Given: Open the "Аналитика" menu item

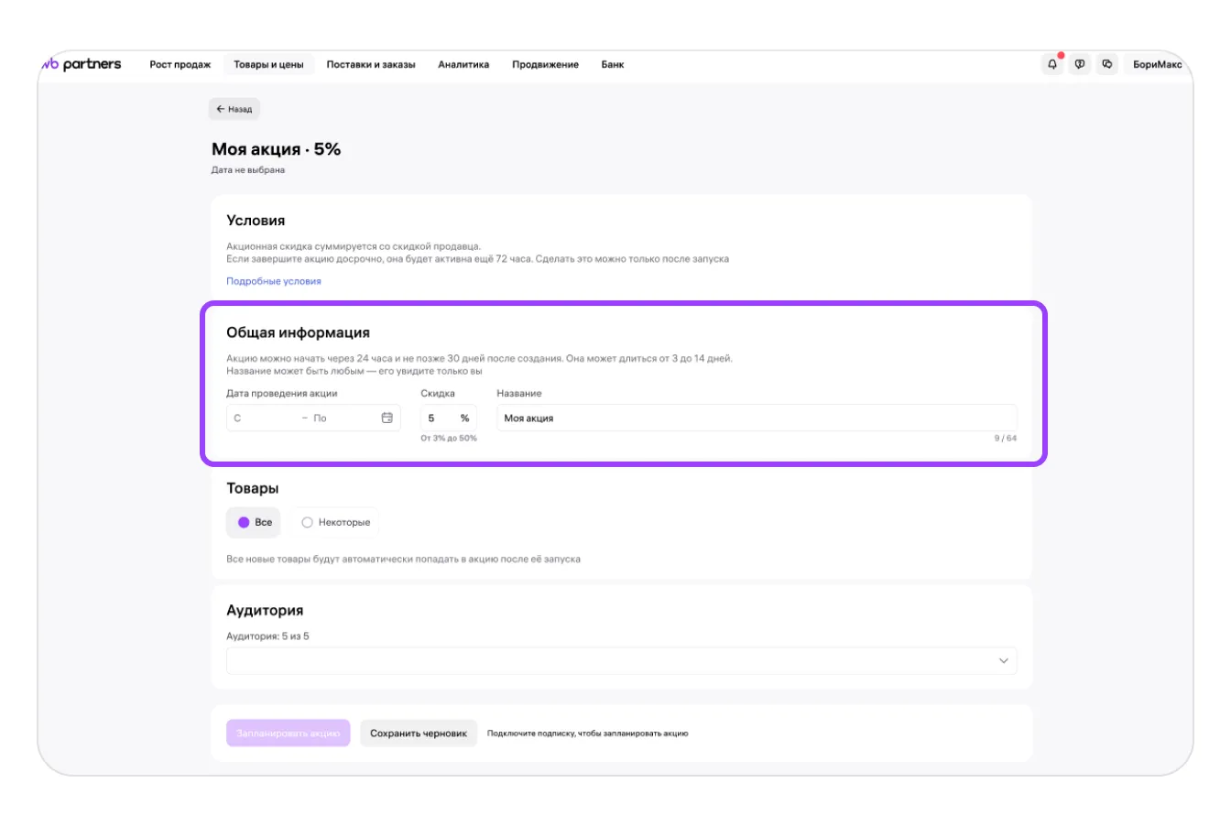Looking at the screenshot, I should 463,64.
